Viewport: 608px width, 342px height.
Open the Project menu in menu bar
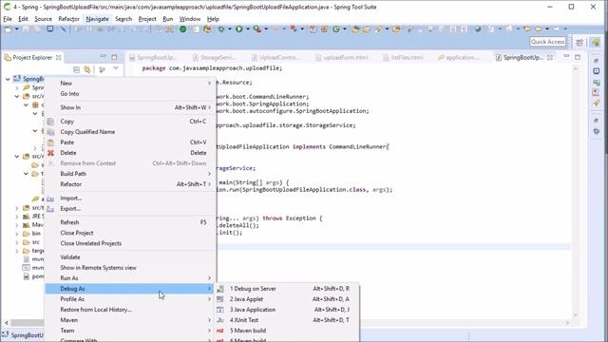[x=147, y=19]
